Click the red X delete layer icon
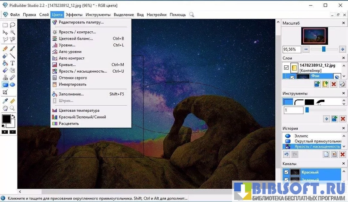348x202 pixels. (333, 84)
